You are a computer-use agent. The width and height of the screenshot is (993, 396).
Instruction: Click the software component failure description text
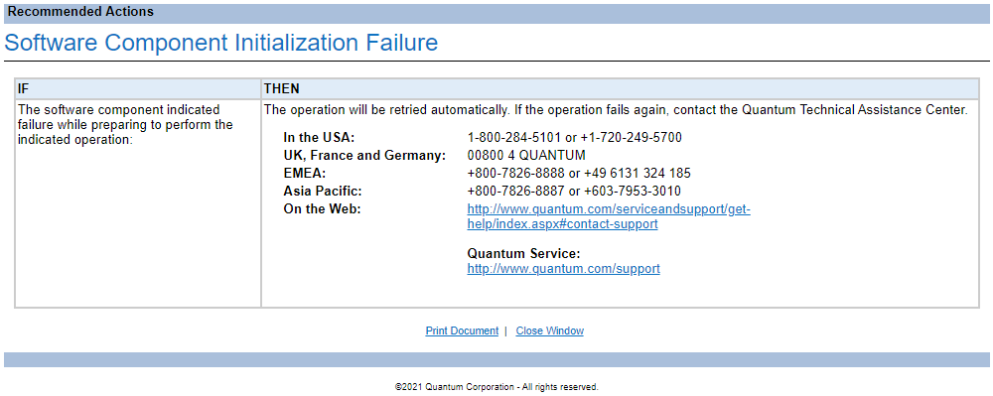point(125,125)
